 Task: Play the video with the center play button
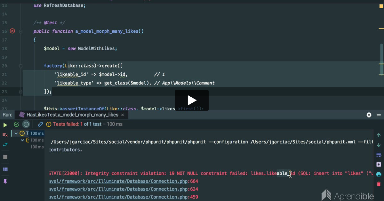coord(192,100)
